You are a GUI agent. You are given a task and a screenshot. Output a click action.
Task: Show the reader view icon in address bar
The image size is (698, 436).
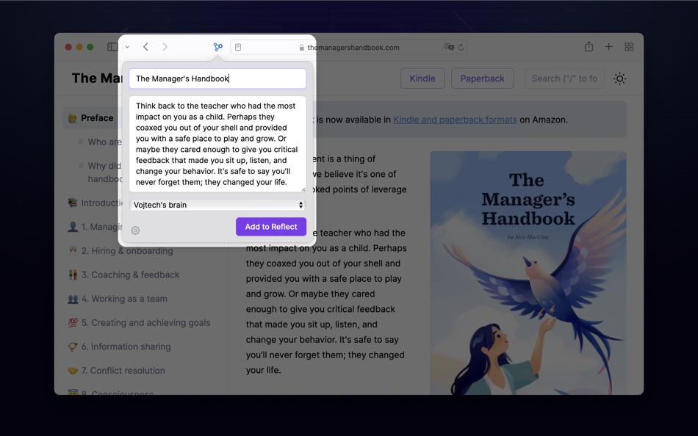238,47
